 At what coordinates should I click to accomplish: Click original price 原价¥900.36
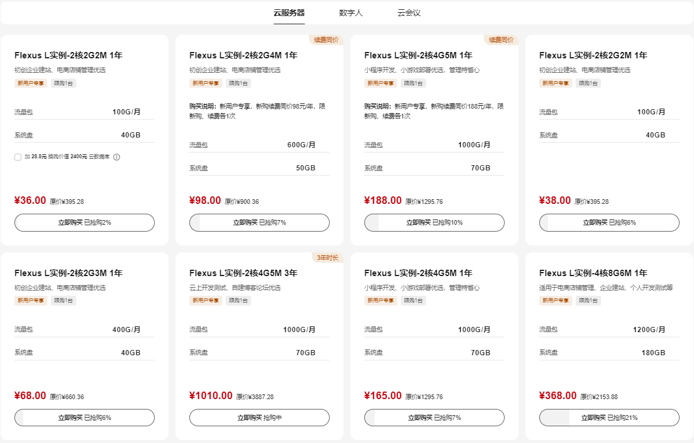click(241, 202)
